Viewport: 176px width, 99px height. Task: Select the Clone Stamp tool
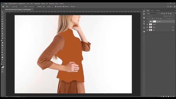point(2,33)
